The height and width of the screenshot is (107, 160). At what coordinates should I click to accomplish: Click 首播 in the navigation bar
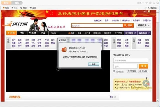(79, 33)
